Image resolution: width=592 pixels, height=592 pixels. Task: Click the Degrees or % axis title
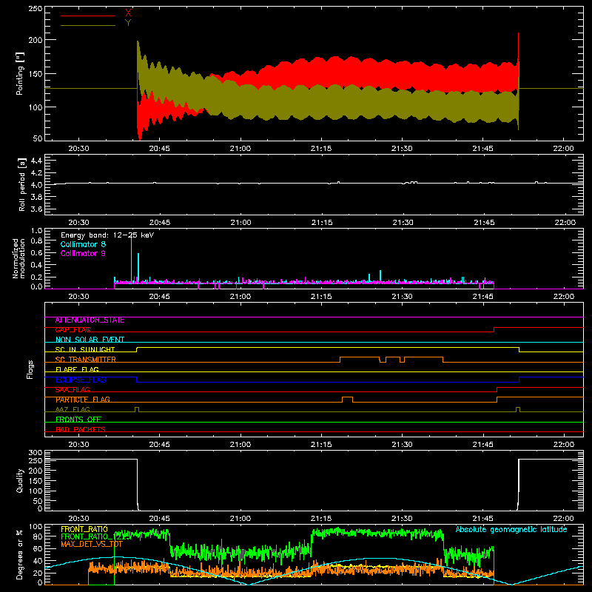20,554
